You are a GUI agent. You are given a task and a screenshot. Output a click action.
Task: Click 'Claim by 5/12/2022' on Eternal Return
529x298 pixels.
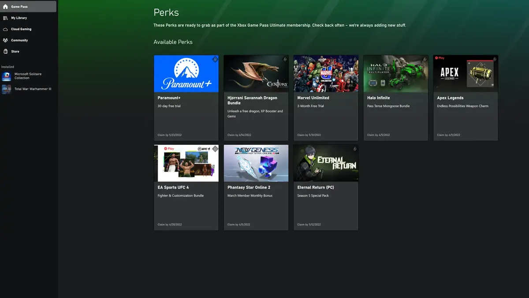tap(309, 225)
